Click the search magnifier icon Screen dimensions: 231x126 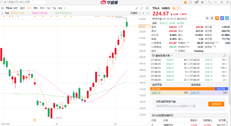(2, 2)
